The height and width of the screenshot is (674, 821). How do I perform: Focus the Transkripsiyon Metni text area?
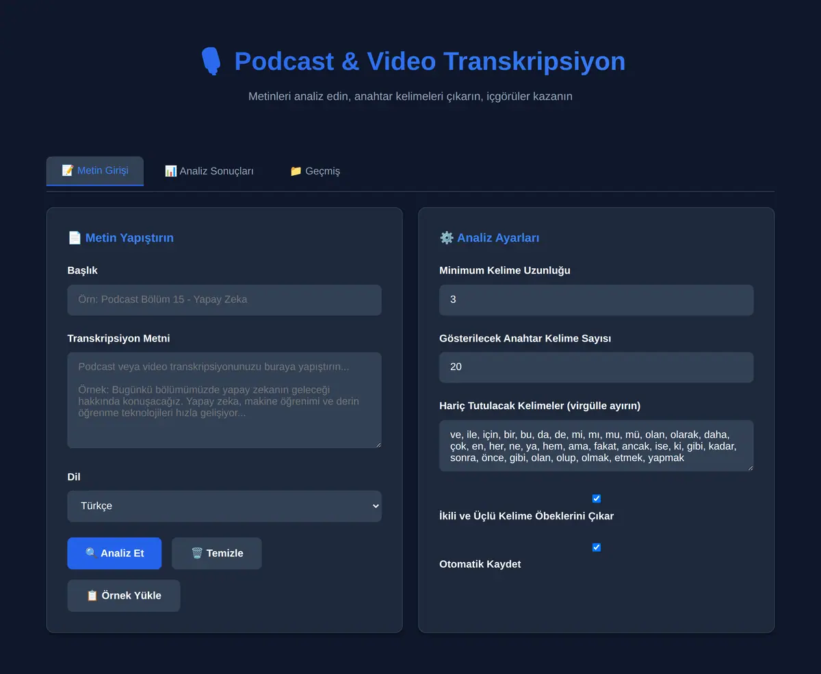(x=224, y=400)
